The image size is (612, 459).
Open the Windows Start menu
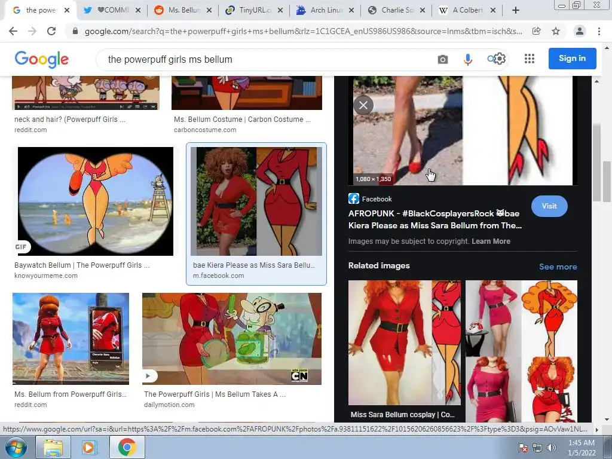pos(16,447)
